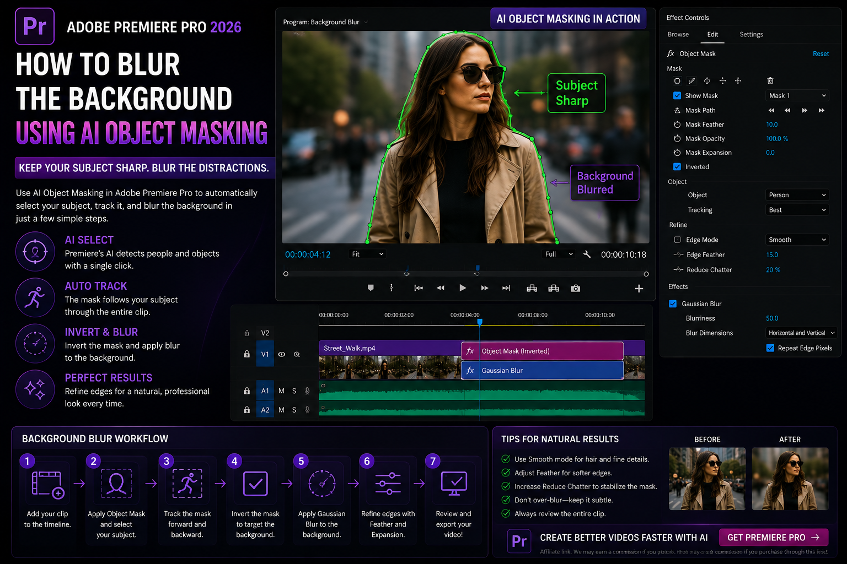Play the program monitor video
The image size is (847, 564).
[x=463, y=288]
